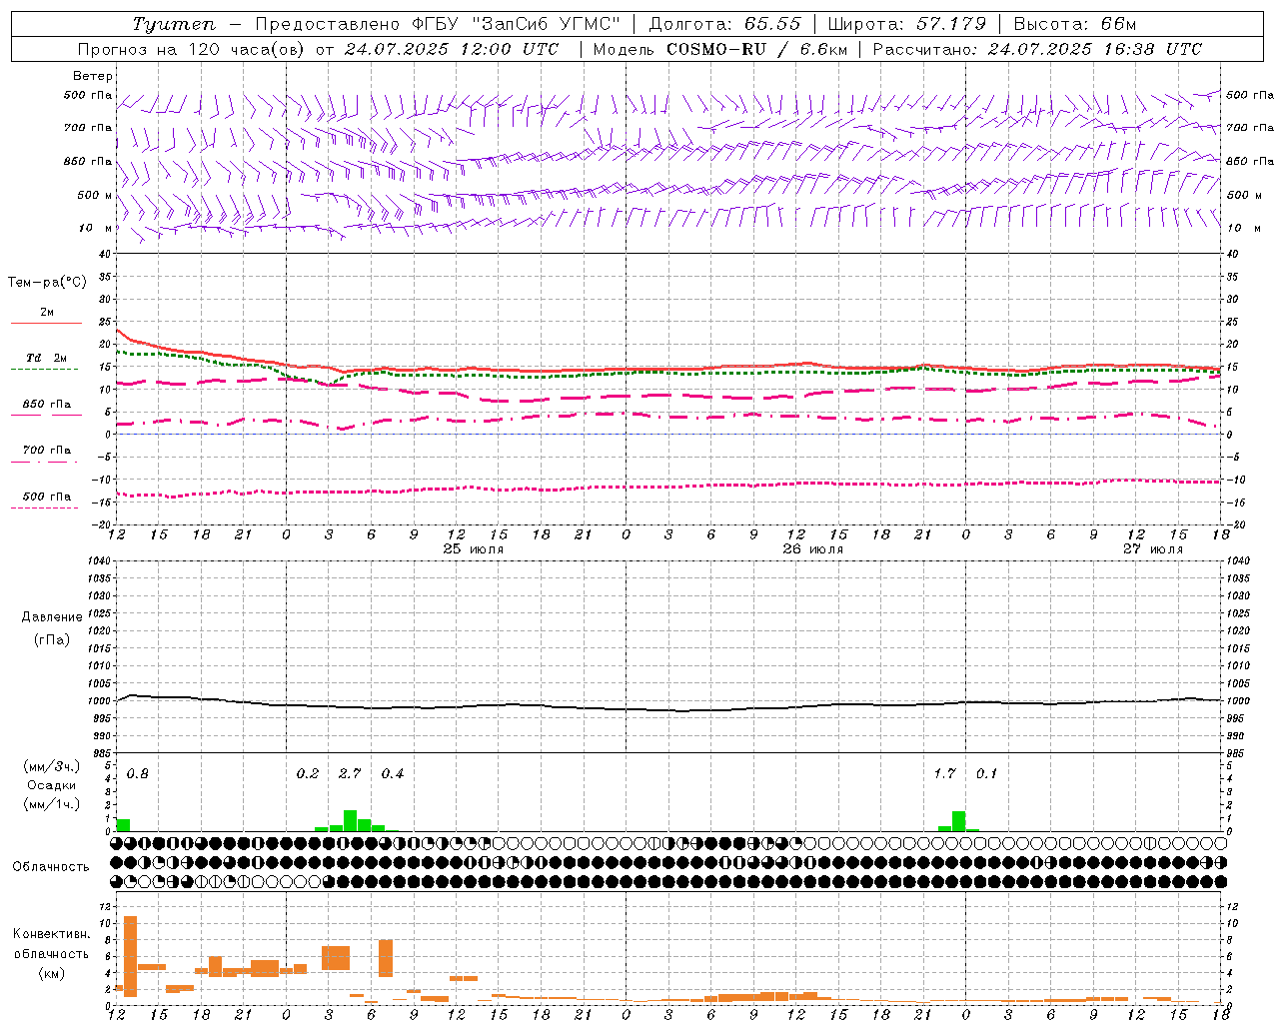Click the "Давление" pressure panel label
Viewport: 1279px width, 1023px height.
[51, 617]
